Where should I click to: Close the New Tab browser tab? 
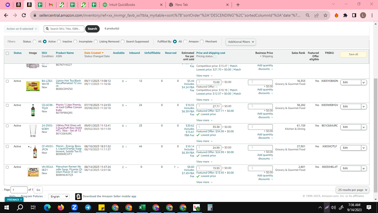pyautogui.click(x=227, y=5)
